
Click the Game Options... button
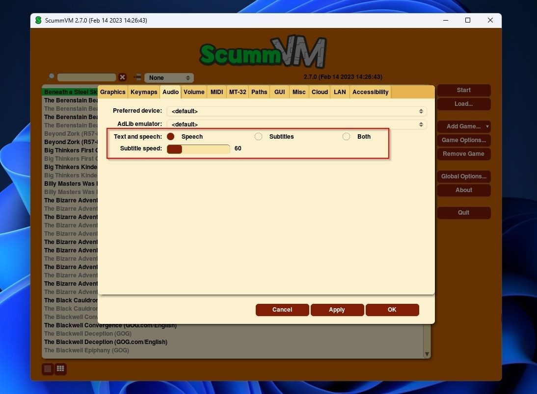click(464, 140)
